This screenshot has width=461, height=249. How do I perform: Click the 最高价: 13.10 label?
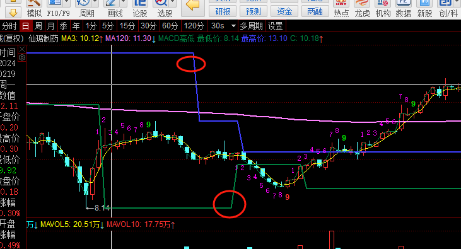point(264,38)
